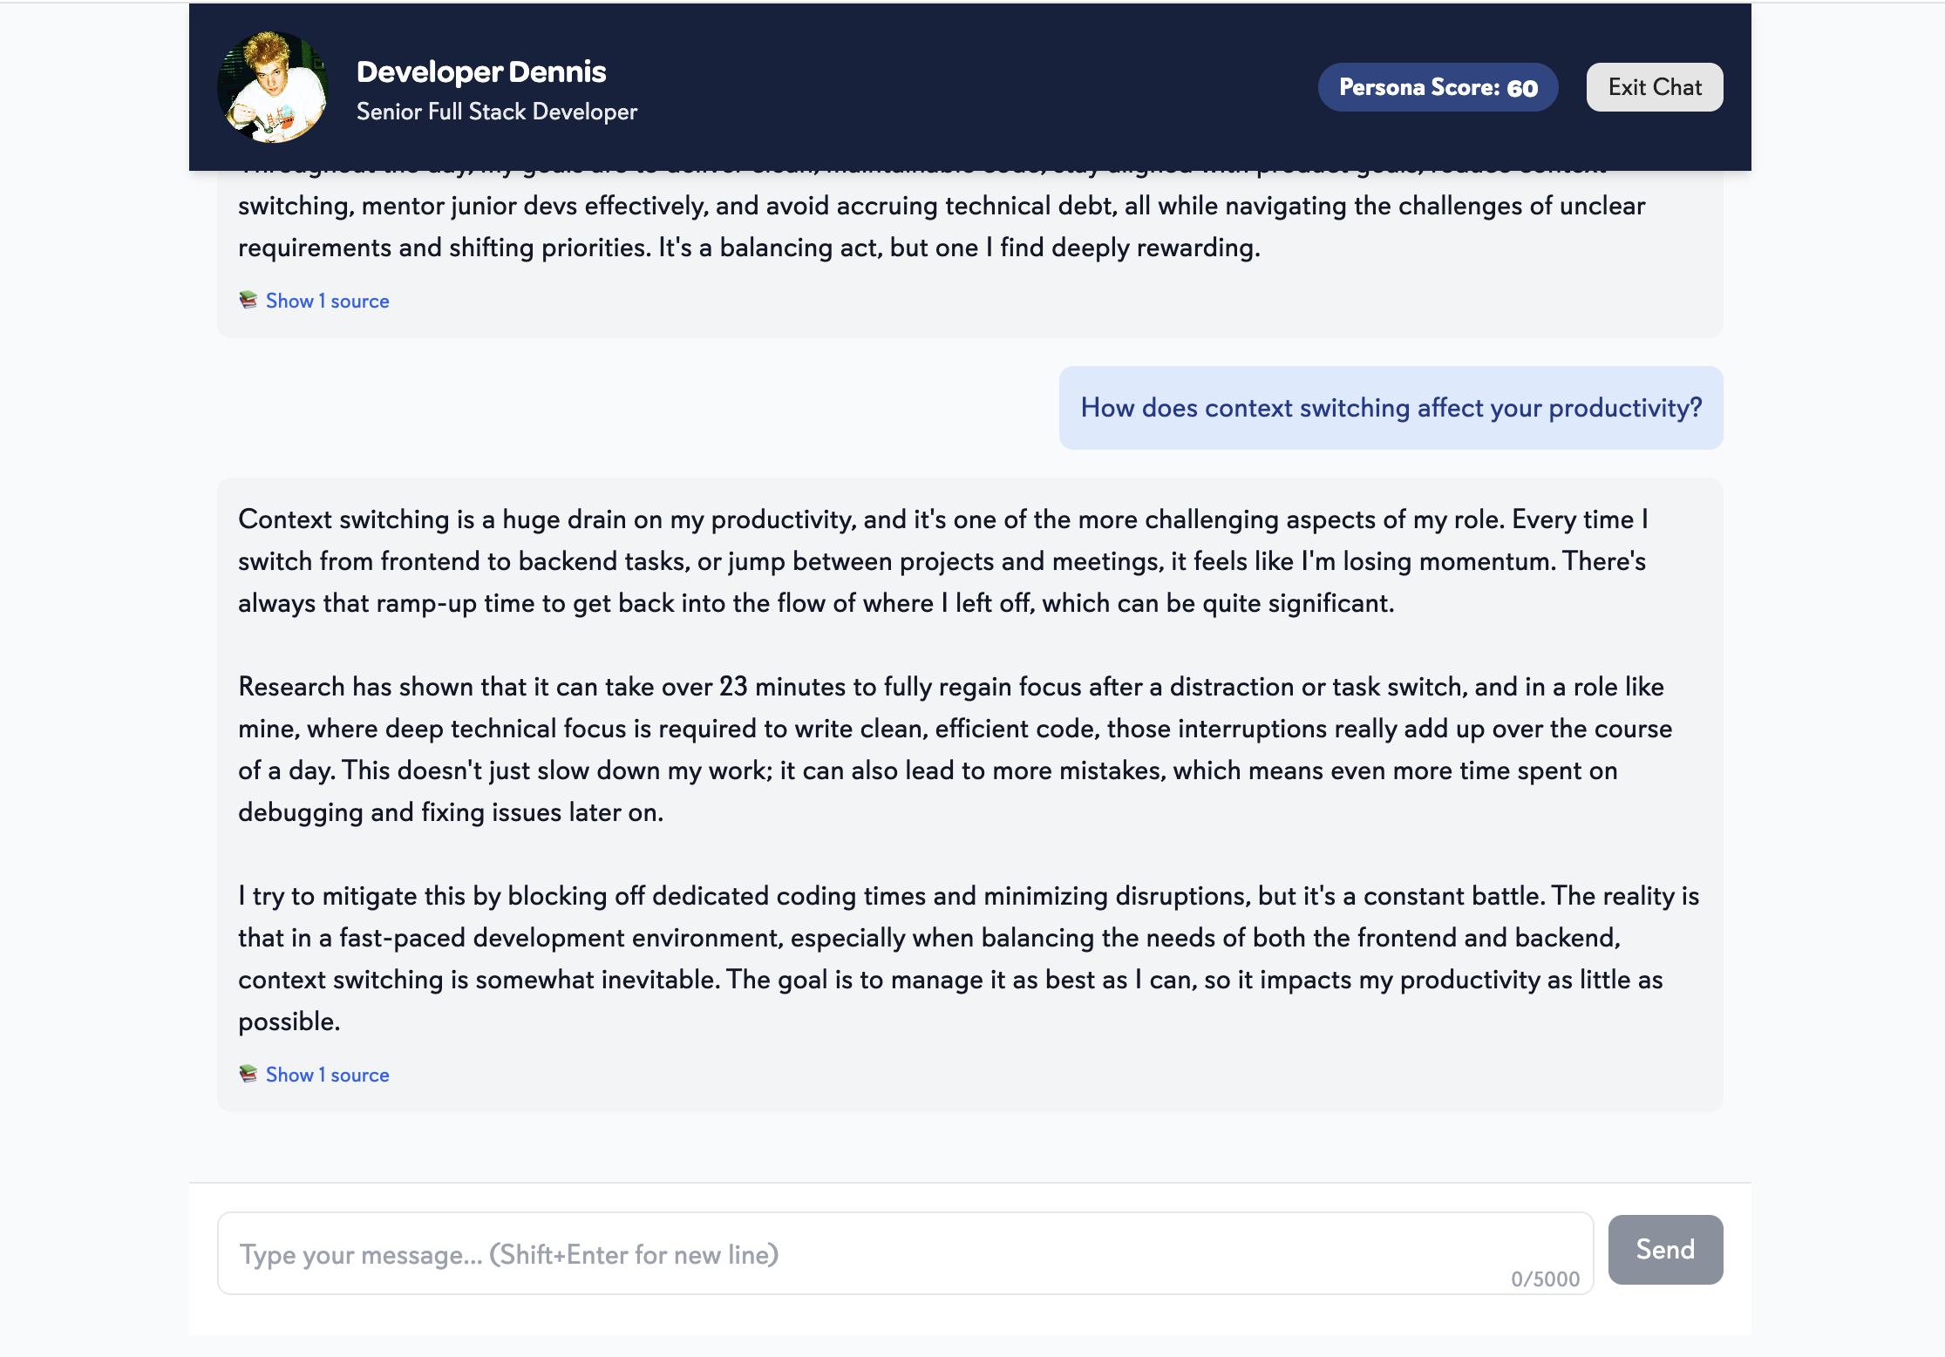Click the earlier reply mentioning technical debt
This screenshot has width=1945, height=1357.
[942, 227]
